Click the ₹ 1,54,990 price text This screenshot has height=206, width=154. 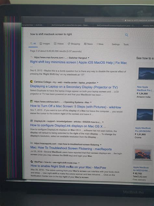click(x=142, y=94)
